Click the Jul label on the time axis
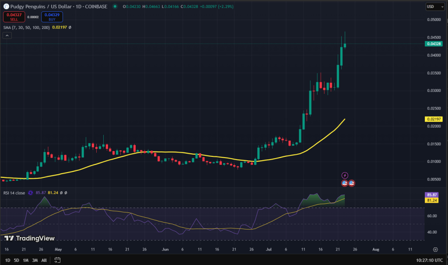 [x=269, y=250]
